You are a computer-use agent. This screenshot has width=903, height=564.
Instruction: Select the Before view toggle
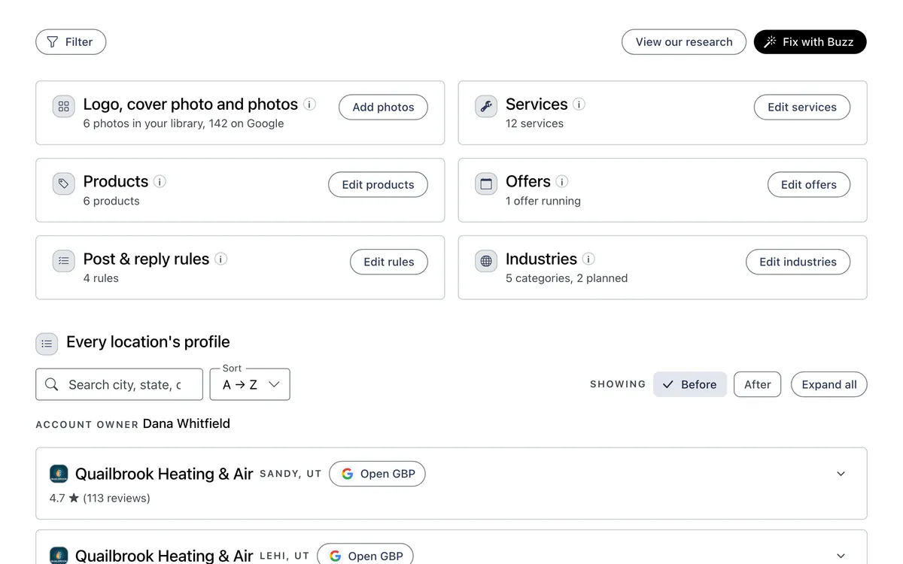pyautogui.click(x=690, y=384)
